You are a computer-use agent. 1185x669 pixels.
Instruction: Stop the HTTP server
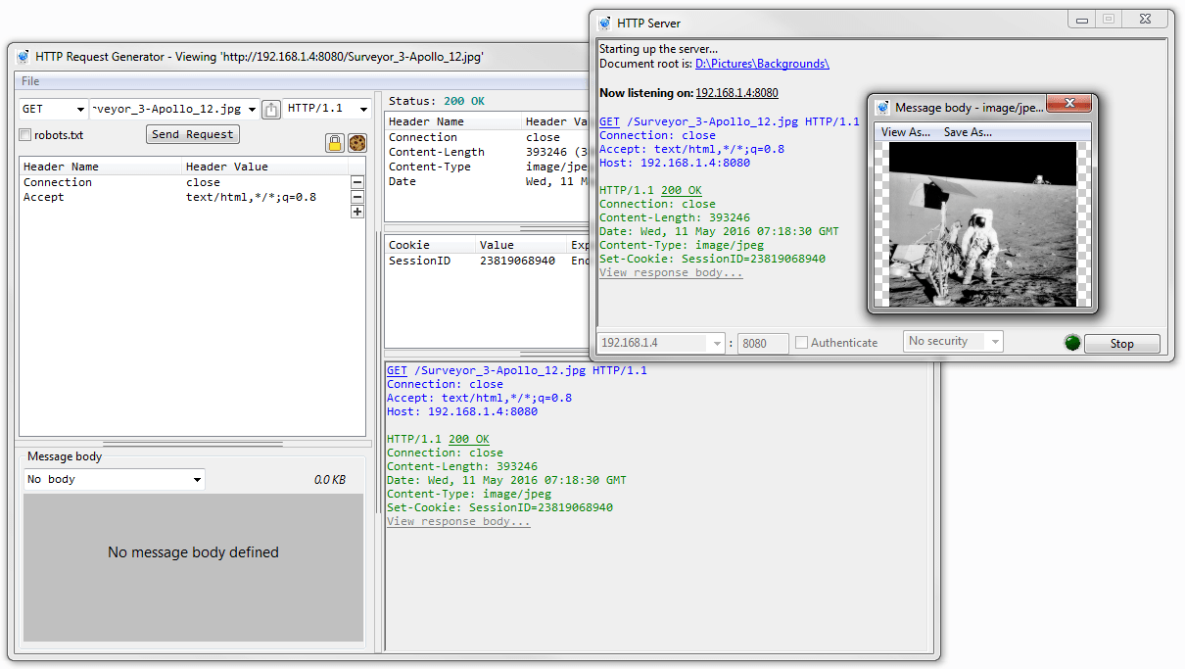1122,344
